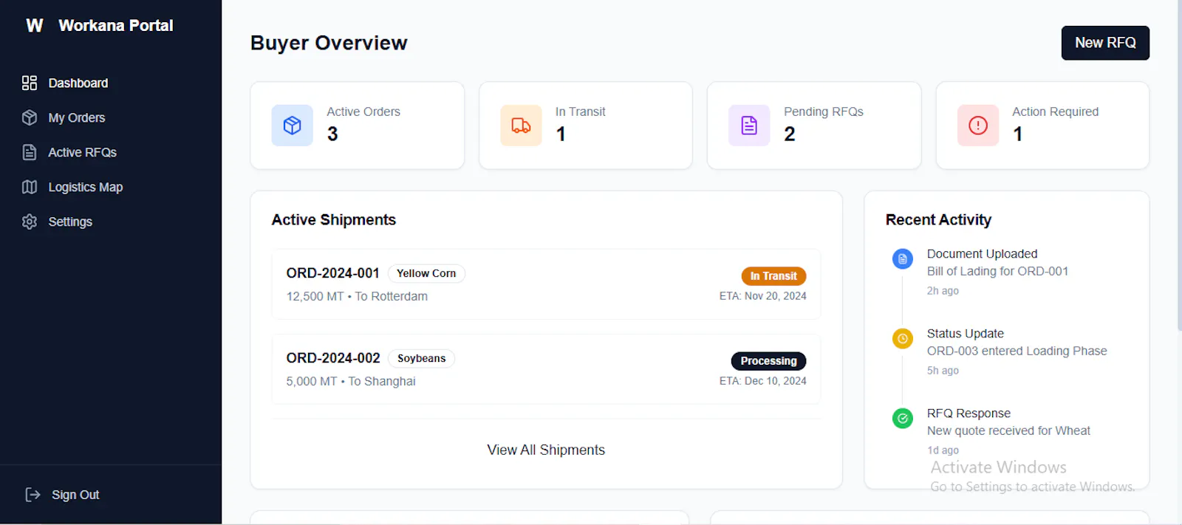
Task: Click the yellow Status Update clock icon
Action: 903,339
